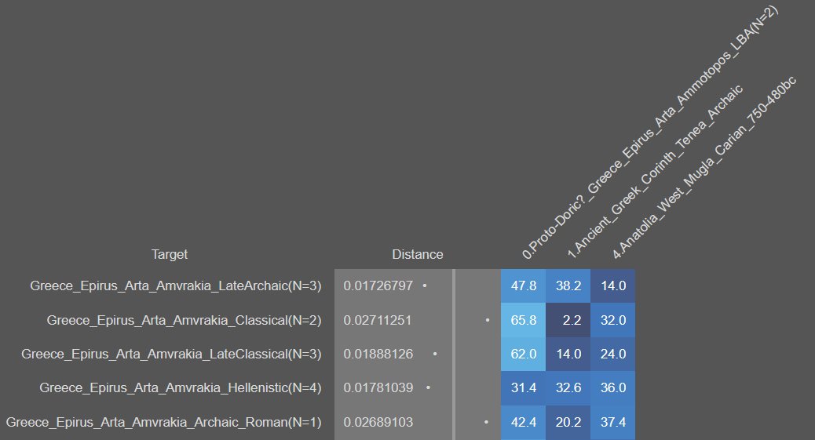Select the 32.0 cell in Classical row
This screenshot has height=440, width=815.
pyautogui.click(x=612, y=320)
